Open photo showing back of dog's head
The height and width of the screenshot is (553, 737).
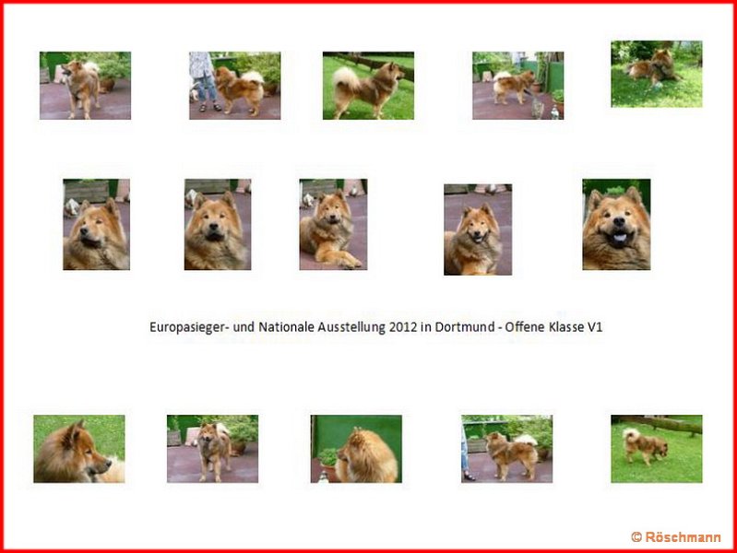356,449
